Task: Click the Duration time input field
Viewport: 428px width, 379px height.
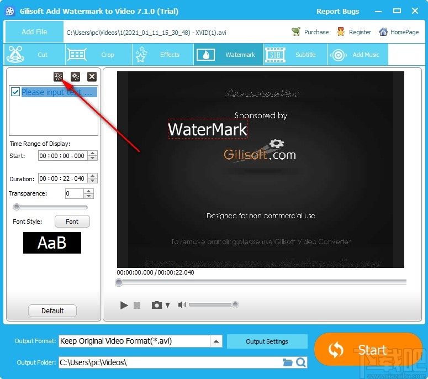Action: [63, 178]
